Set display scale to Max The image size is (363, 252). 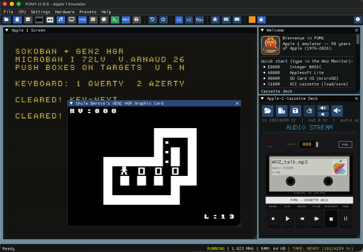click(200, 20)
